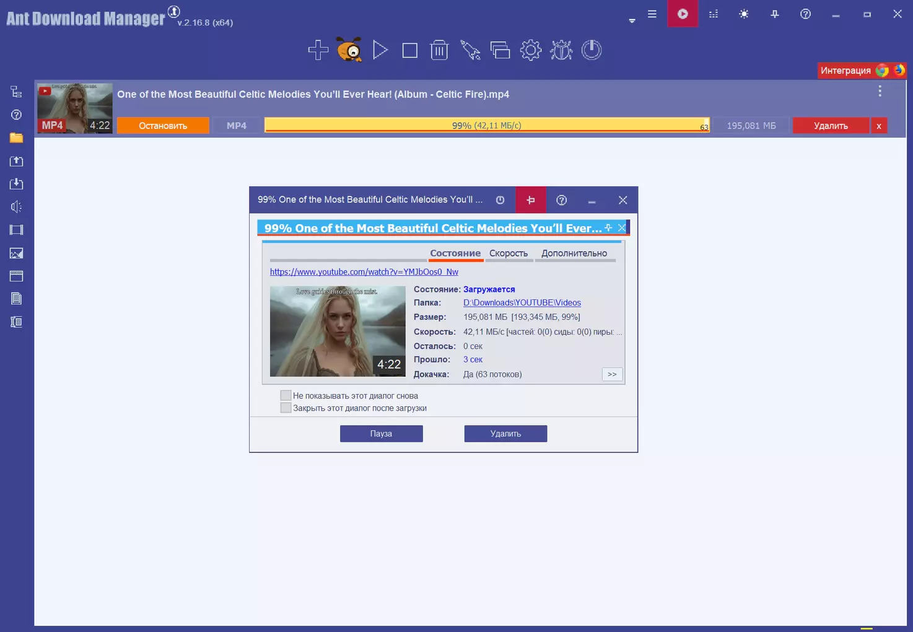Filter video files with the sidebar film icon
Image resolution: width=913 pixels, height=632 pixels.
(x=16, y=230)
